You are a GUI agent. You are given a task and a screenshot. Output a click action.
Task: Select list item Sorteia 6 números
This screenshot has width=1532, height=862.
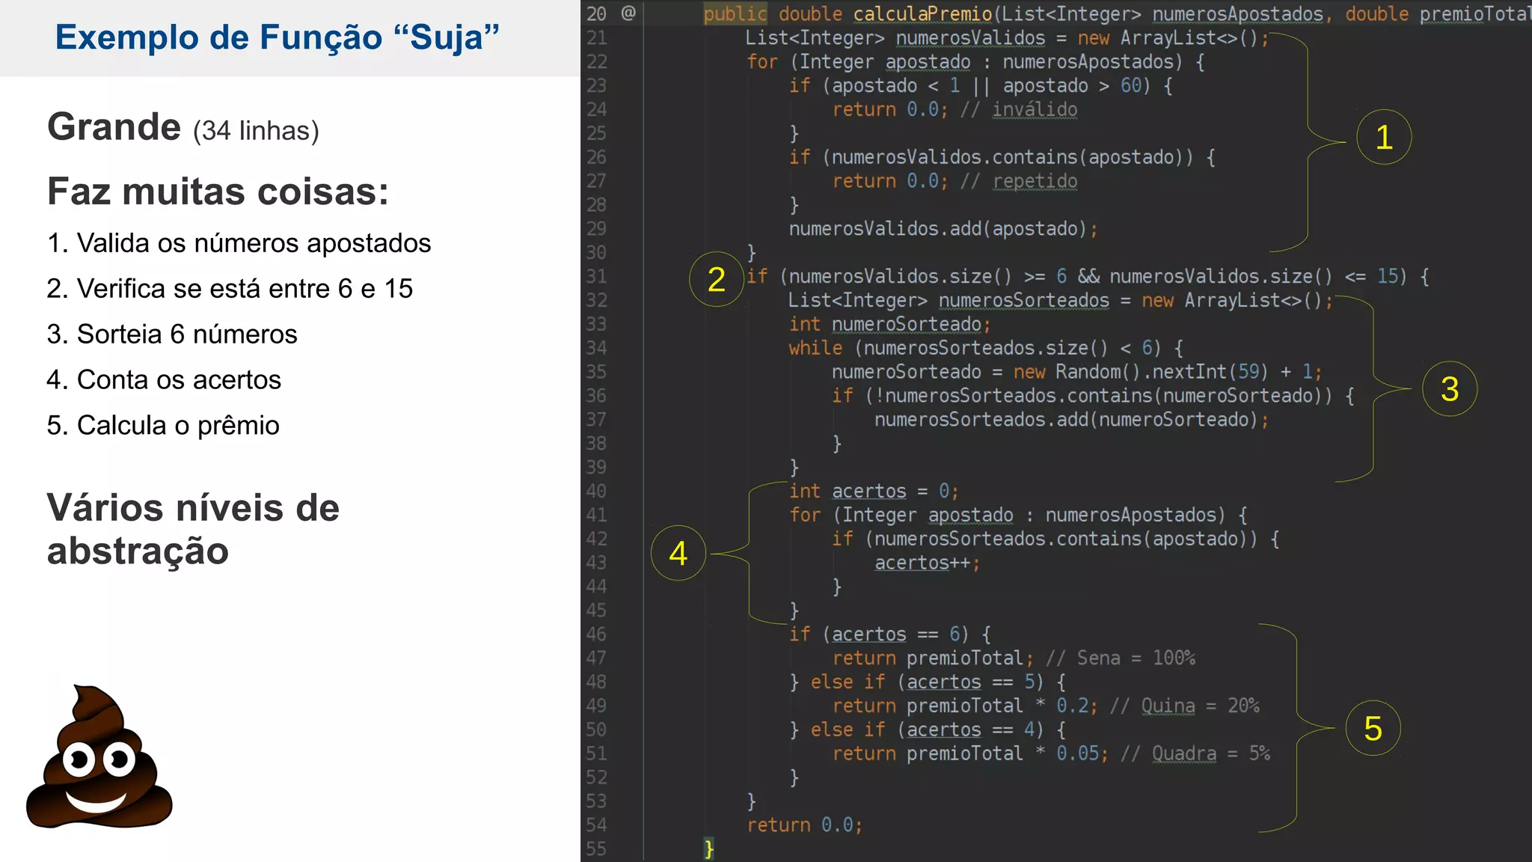172,334
